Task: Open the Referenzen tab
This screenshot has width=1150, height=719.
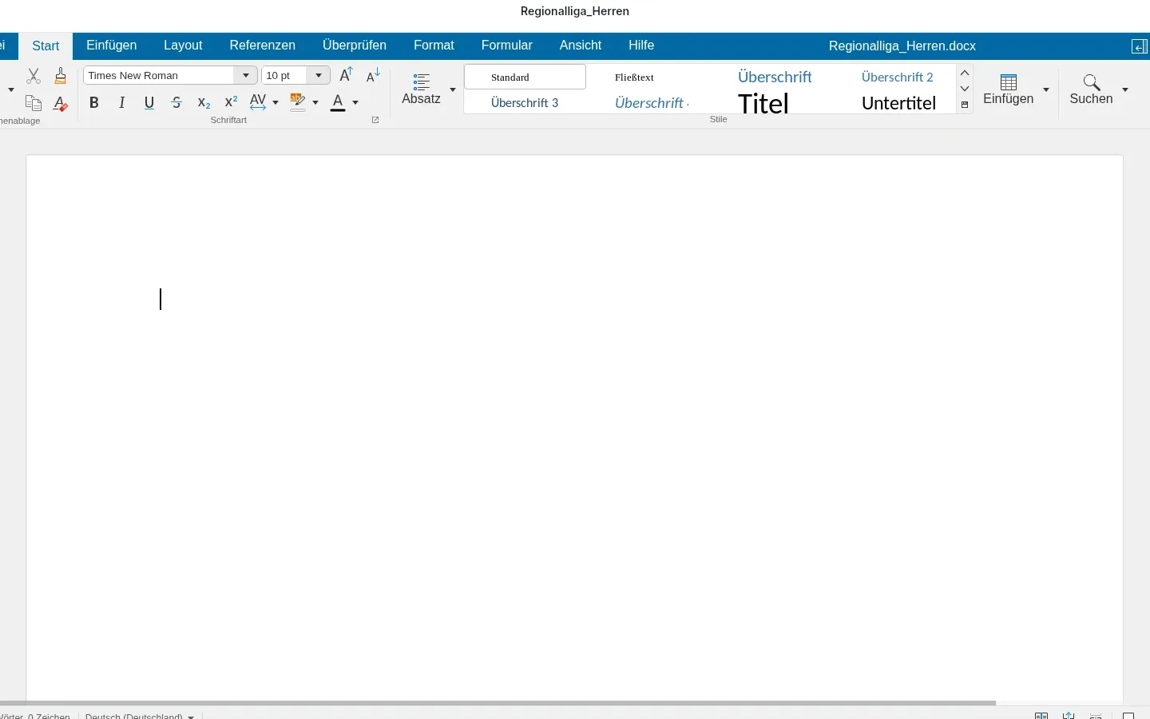Action: point(263,46)
